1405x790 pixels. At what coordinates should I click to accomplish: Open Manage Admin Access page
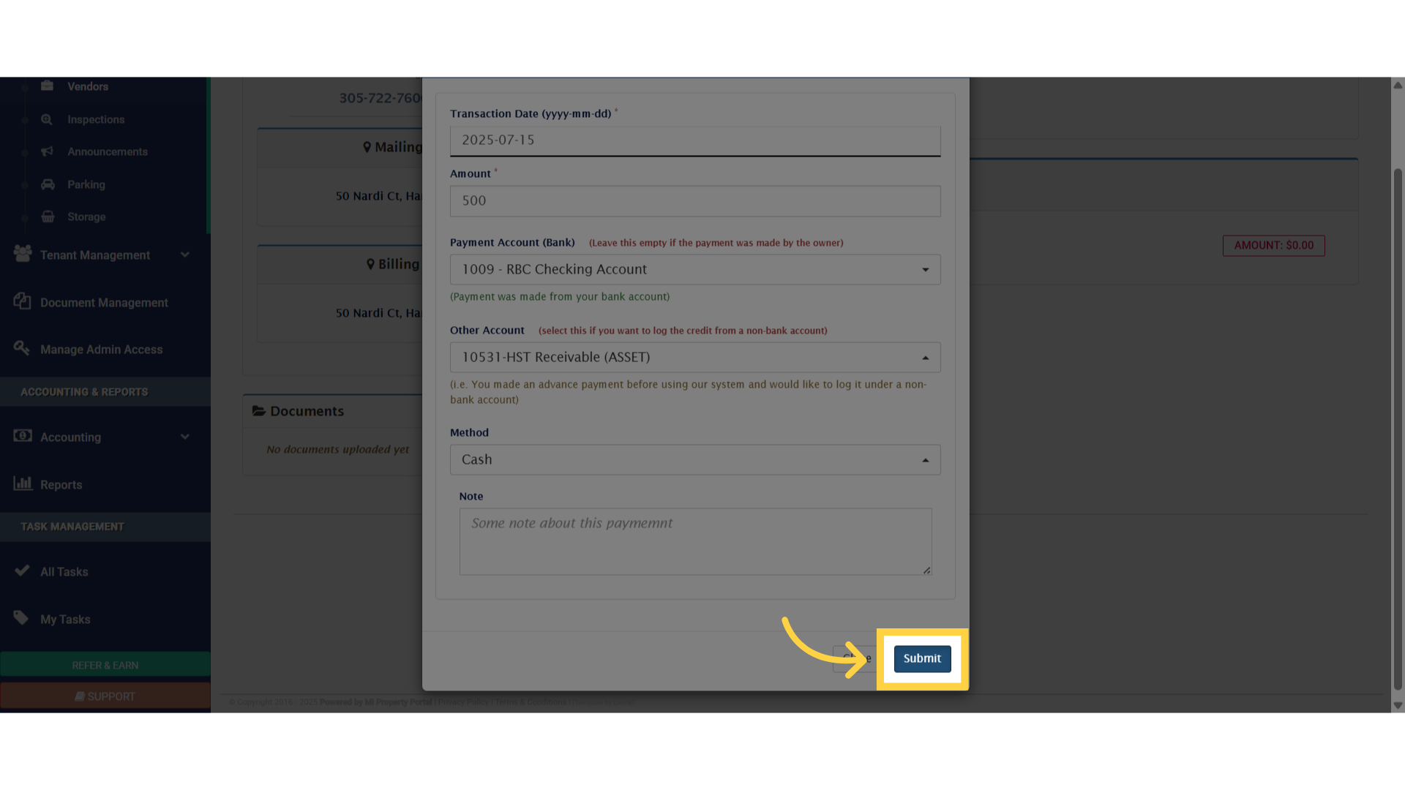pos(102,350)
